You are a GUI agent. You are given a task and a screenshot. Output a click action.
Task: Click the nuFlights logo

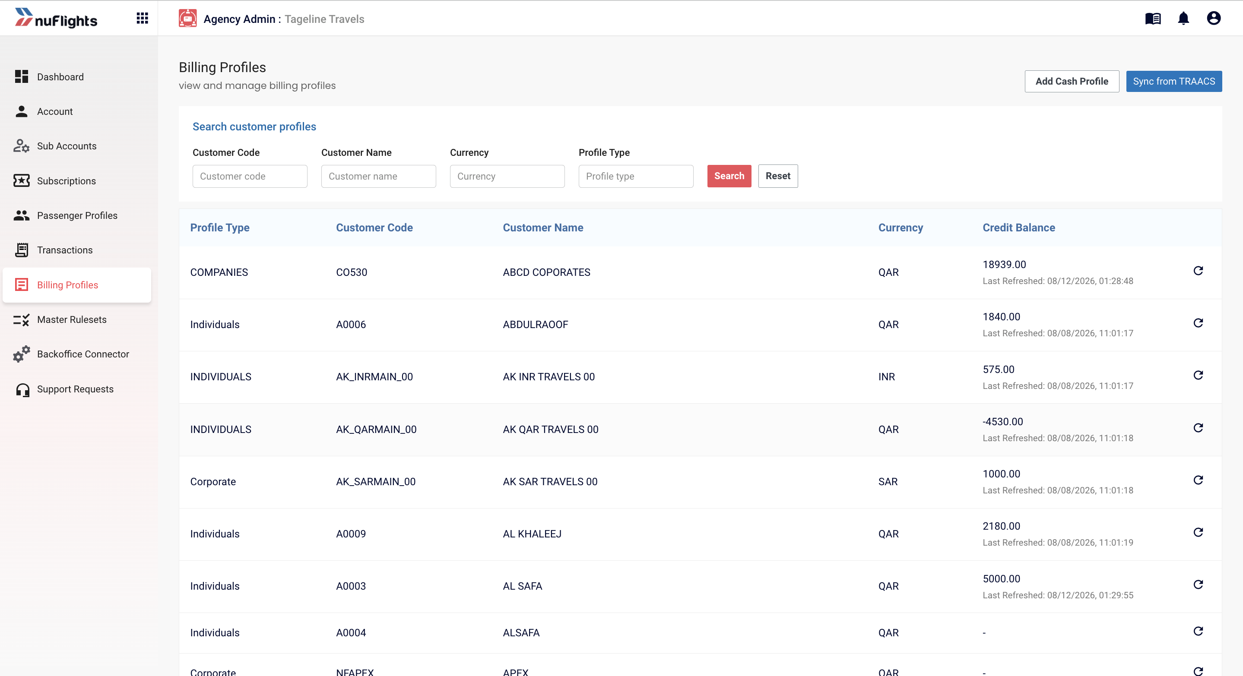[x=56, y=18]
